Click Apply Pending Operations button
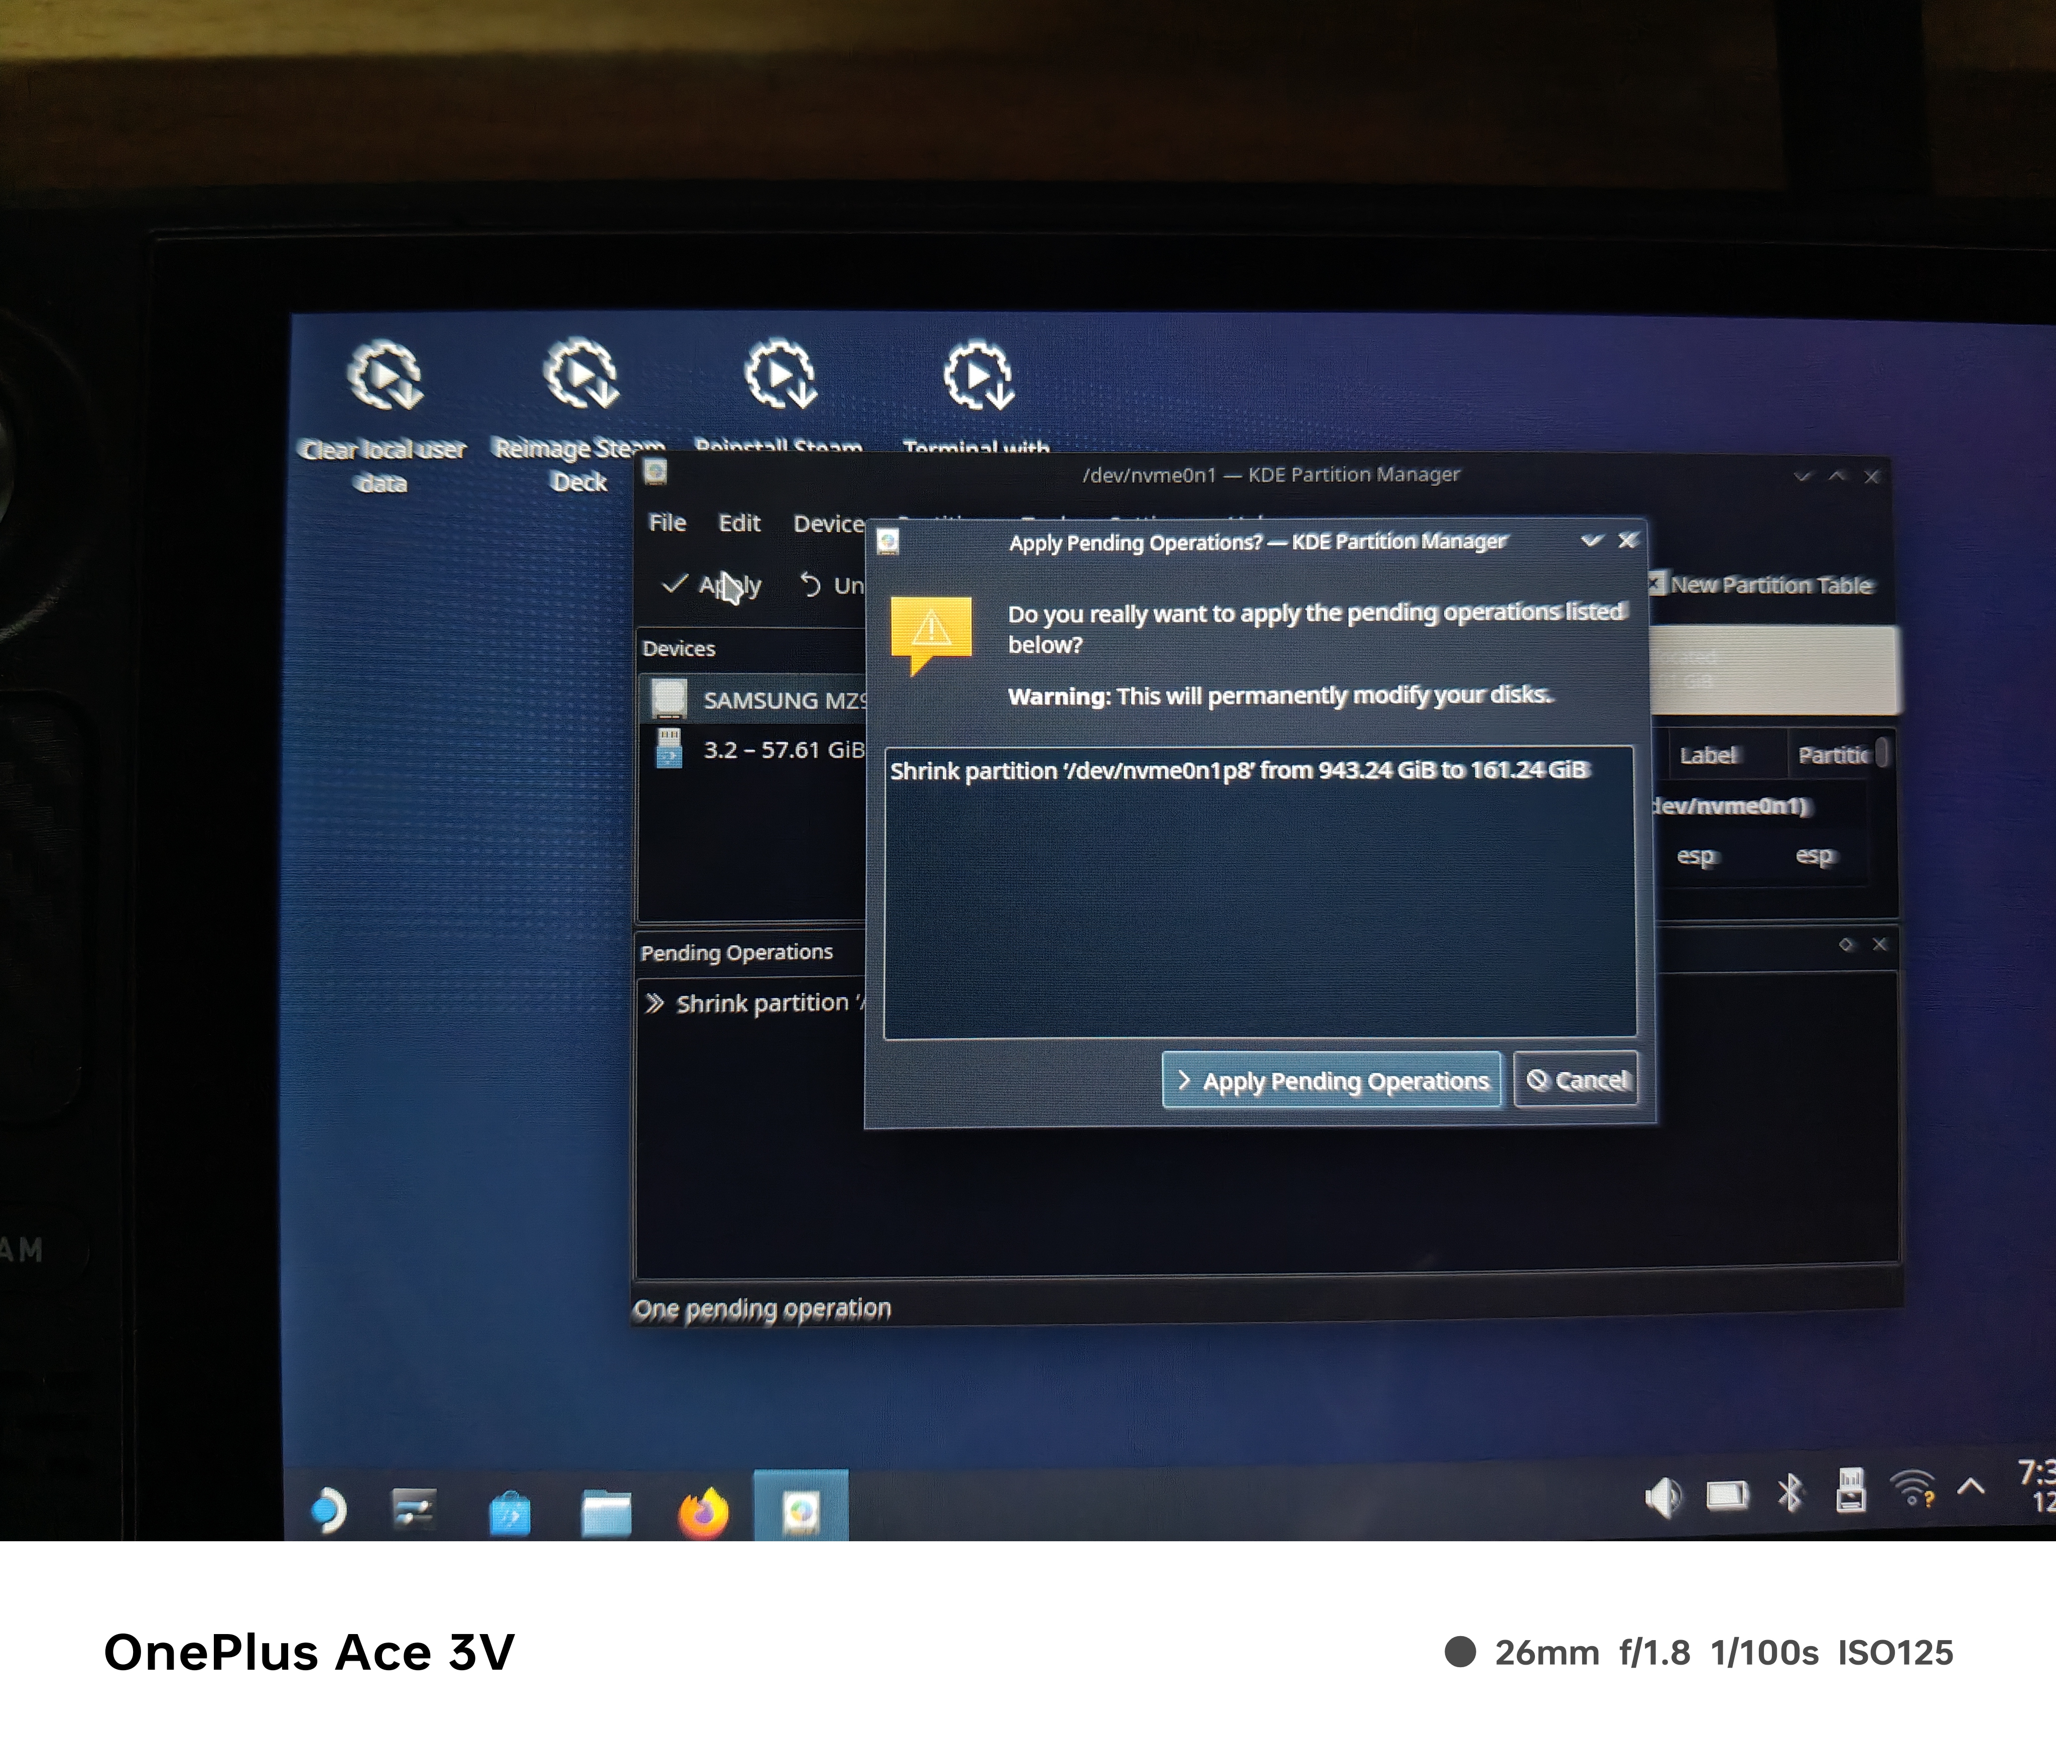Screen dimensions: 2056x1762 (1331, 1081)
